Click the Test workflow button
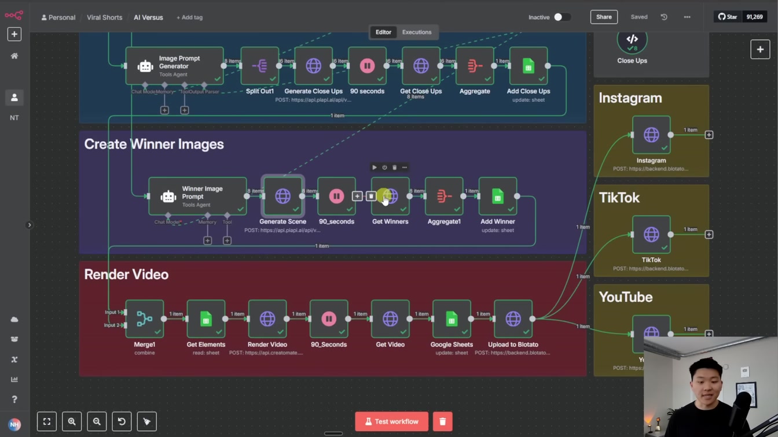This screenshot has height=437, width=778. pyautogui.click(x=391, y=421)
